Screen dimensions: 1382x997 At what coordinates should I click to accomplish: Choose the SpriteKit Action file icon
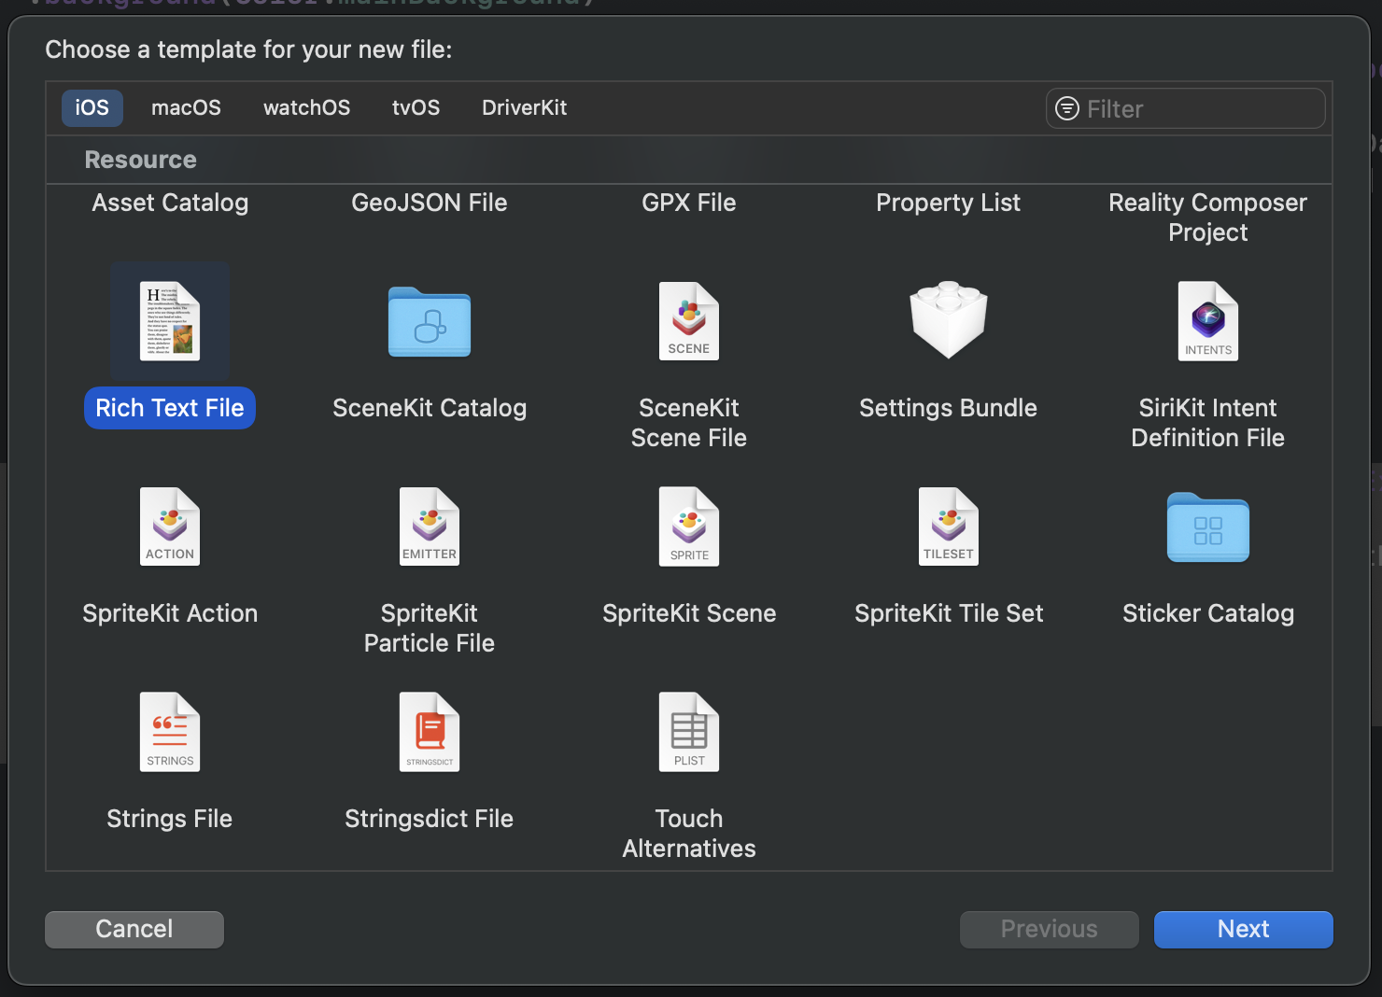point(170,527)
